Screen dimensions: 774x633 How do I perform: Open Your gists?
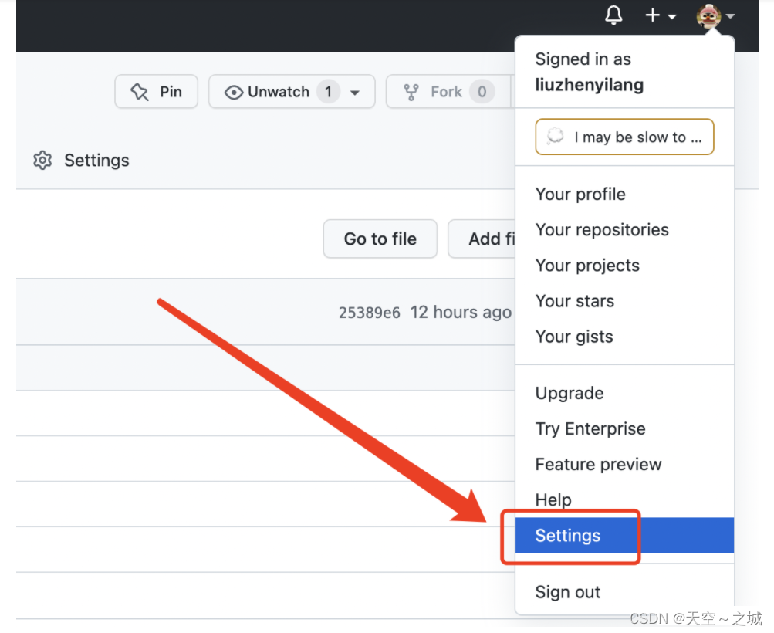(x=624, y=337)
